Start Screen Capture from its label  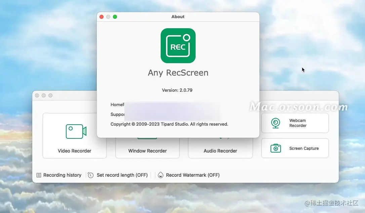[304, 148]
